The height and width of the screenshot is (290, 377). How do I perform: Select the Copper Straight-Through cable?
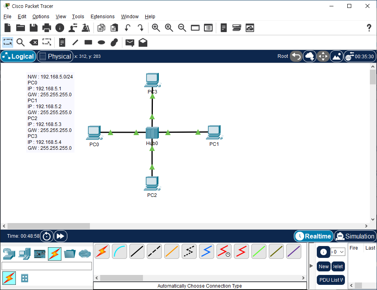tap(137, 251)
